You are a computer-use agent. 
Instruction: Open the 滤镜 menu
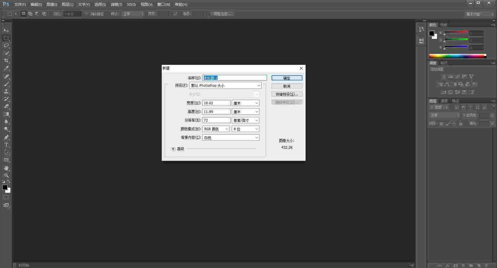click(116, 4)
